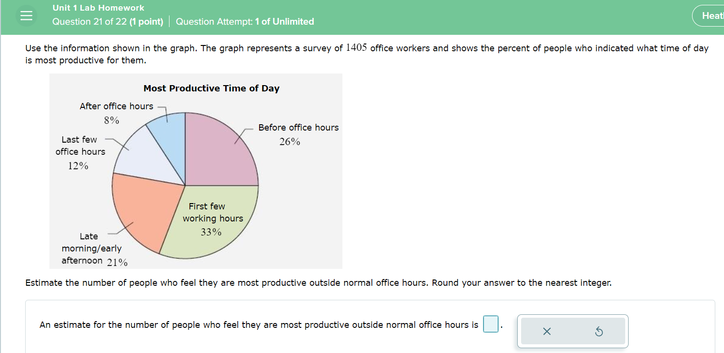The image size is (724, 353).
Task: Click the pie chart title Most Productive Time of Day
Action: [x=211, y=88]
